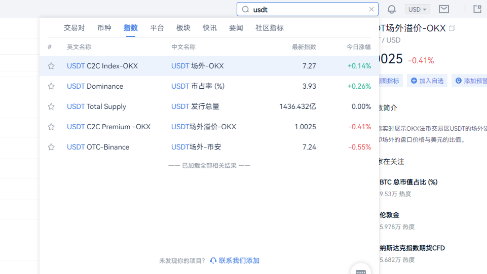This screenshot has width=487, height=274.
Task: Switch to the 社区指标 tab
Action: pyautogui.click(x=270, y=28)
